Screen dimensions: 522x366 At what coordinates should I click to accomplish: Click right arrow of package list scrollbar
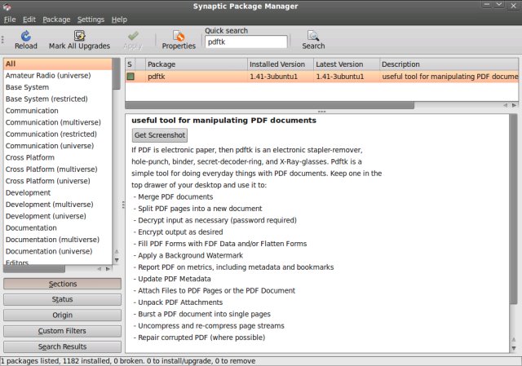515,105
